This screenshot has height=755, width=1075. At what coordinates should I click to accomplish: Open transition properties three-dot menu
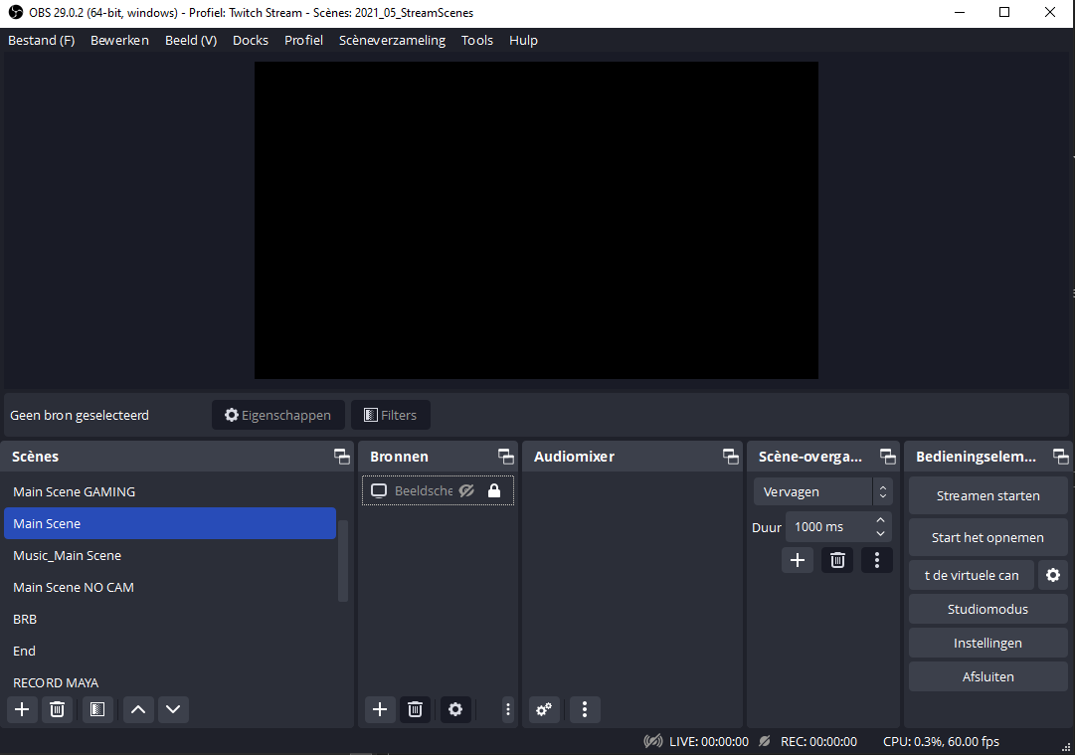click(877, 560)
